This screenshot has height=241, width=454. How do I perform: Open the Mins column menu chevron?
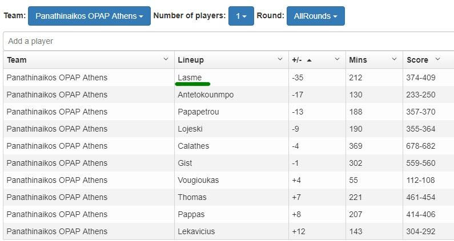click(394, 59)
